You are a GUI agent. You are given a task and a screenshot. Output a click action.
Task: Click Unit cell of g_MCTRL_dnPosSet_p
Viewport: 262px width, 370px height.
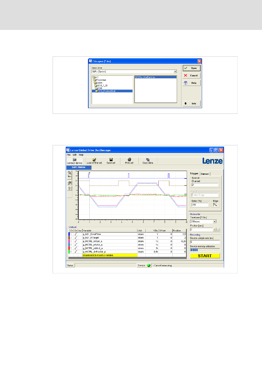coord(141,252)
